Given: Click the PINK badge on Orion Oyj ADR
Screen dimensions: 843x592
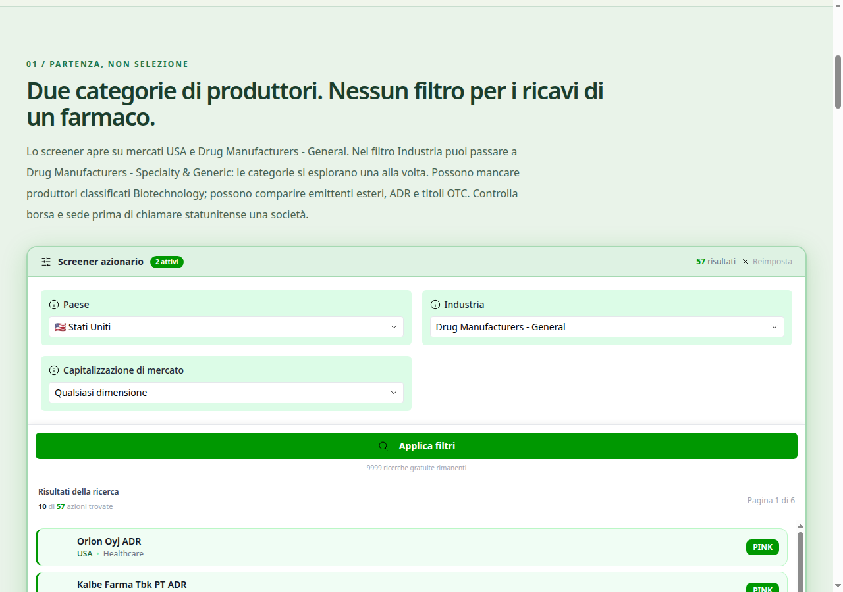Looking at the screenshot, I should click(x=763, y=547).
